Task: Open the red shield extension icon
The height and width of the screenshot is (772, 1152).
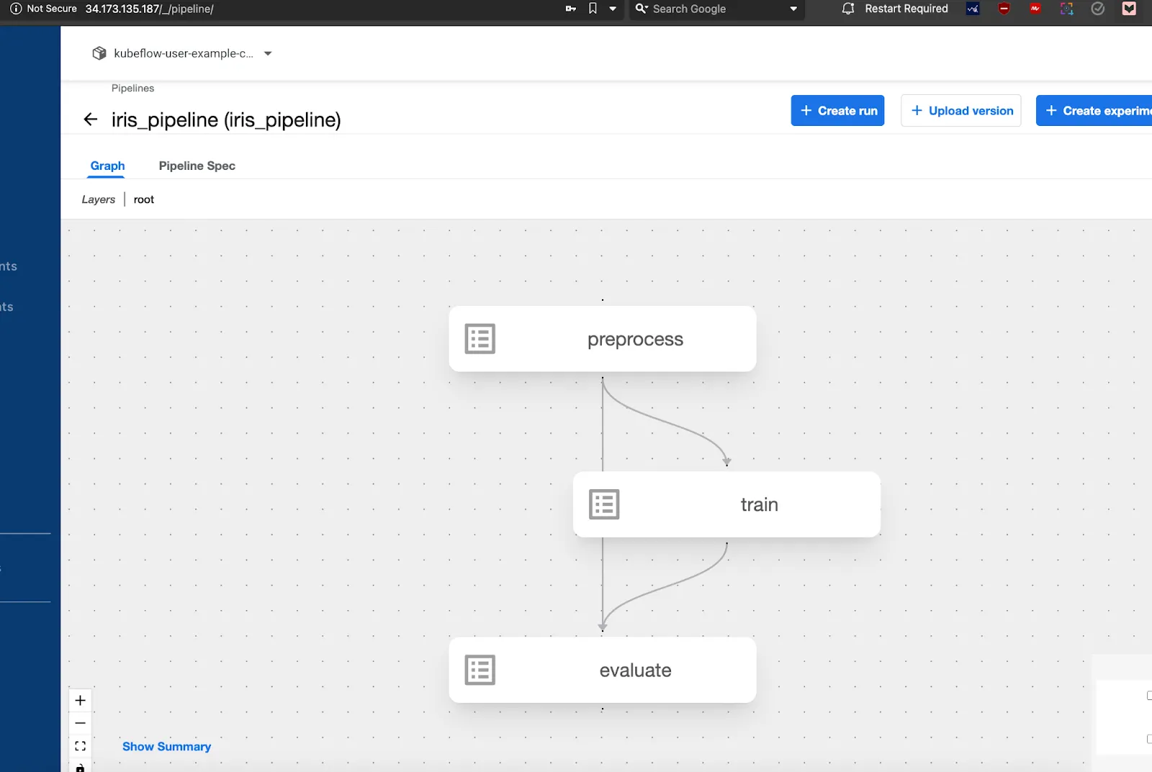Action: (1004, 9)
